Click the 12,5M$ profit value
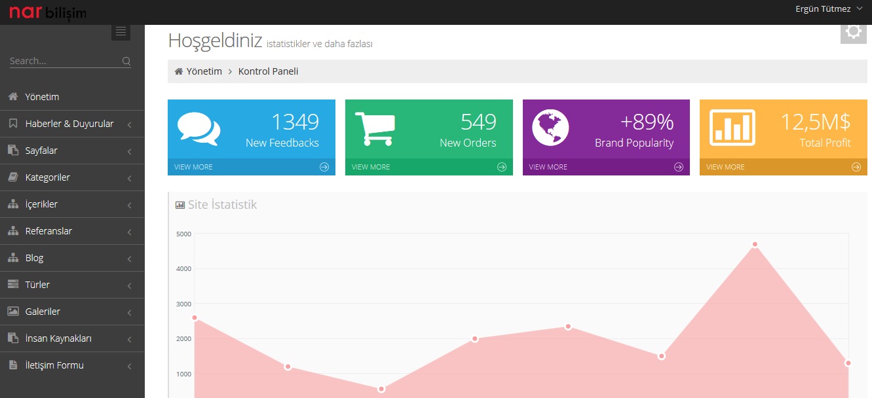This screenshot has width=872, height=398. coord(816,122)
